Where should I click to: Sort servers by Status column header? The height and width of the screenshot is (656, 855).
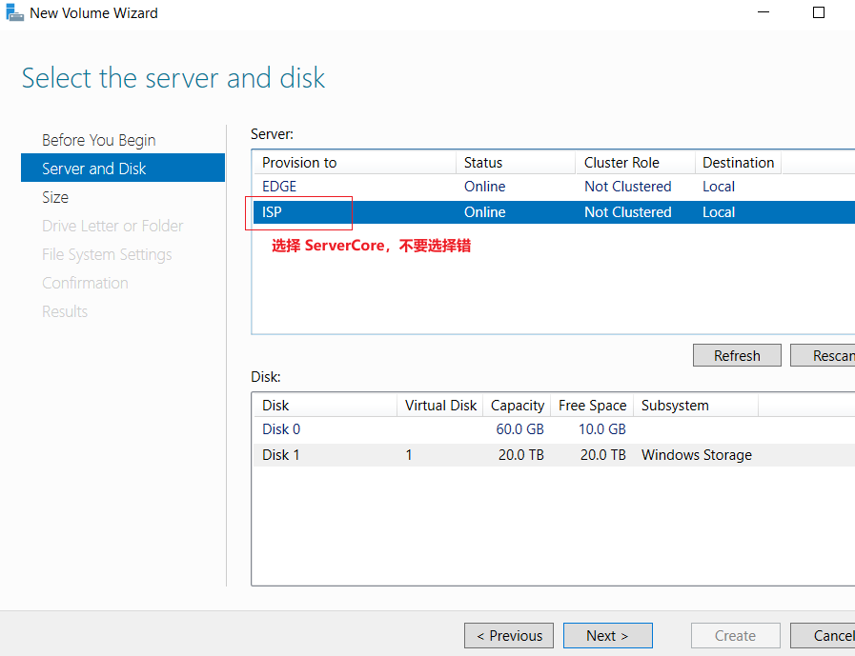[x=516, y=163]
